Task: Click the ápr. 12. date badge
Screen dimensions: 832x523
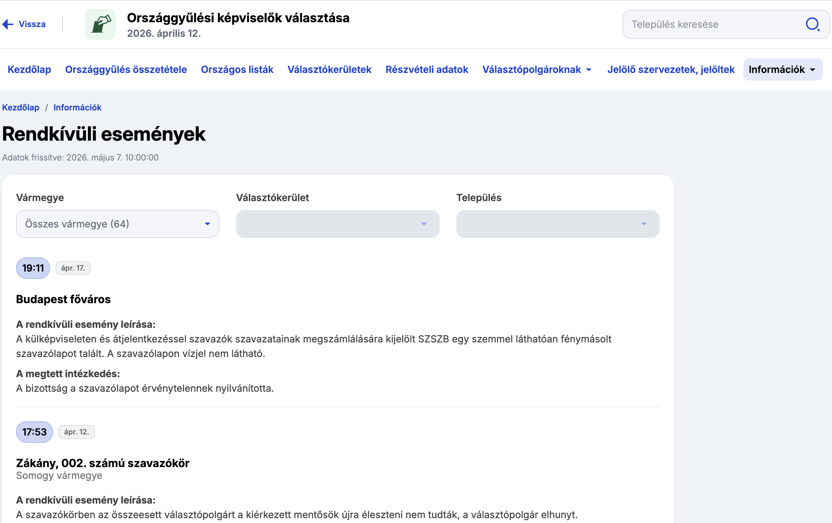Action: tap(77, 432)
